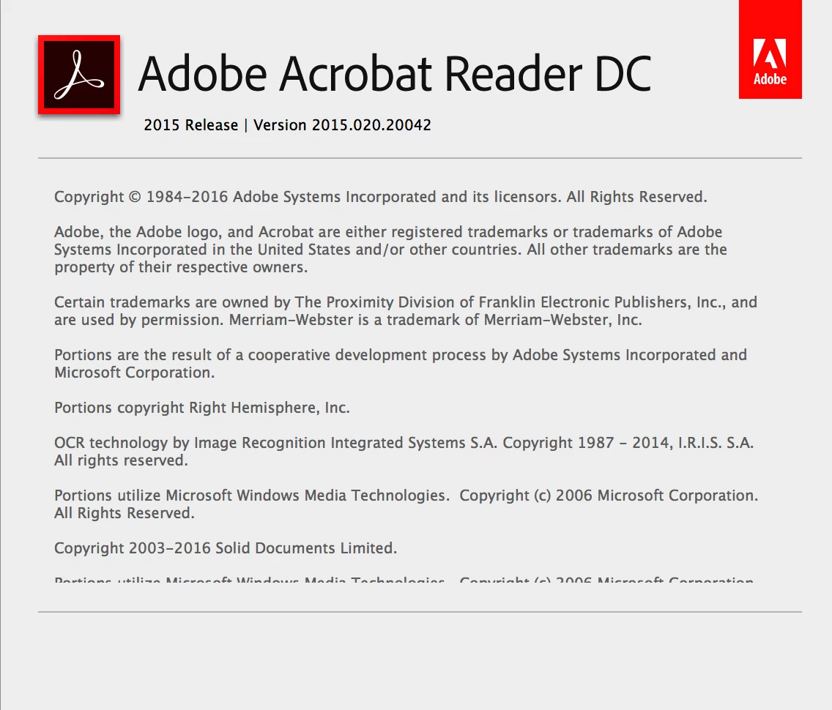Click the Portions copyright Right Hemisphere line
The height and width of the screenshot is (710, 832).
click(x=202, y=408)
